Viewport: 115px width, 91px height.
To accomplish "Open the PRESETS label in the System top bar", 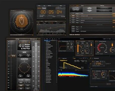I will click(x=82, y=39).
